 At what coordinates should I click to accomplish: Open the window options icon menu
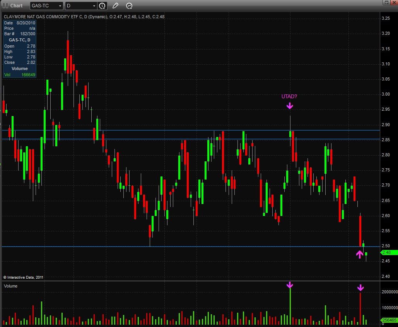tap(386, 2)
